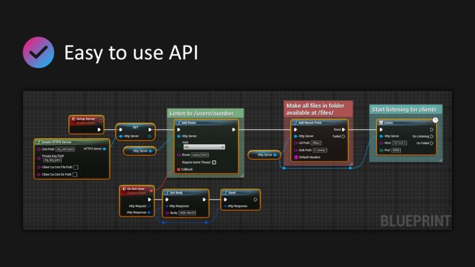Open the Verb dropdown on Add Route

click(204, 147)
